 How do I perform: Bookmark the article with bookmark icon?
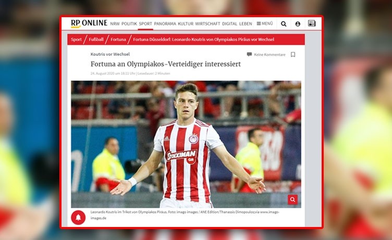(x=293, y=55)
